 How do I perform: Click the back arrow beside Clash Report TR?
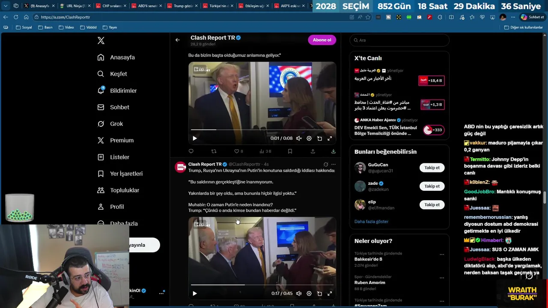[x=177, y=40]
